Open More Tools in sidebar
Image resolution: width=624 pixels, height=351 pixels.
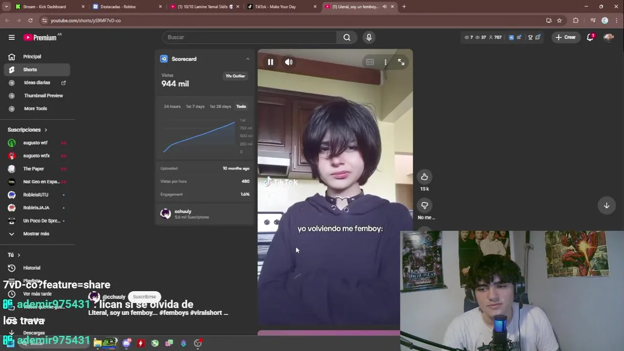37,109
